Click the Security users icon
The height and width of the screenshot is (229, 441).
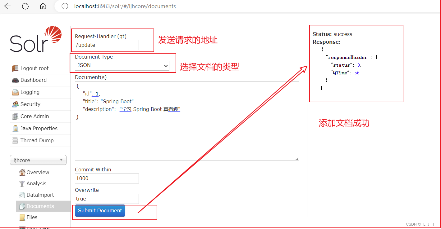[15, 104]
